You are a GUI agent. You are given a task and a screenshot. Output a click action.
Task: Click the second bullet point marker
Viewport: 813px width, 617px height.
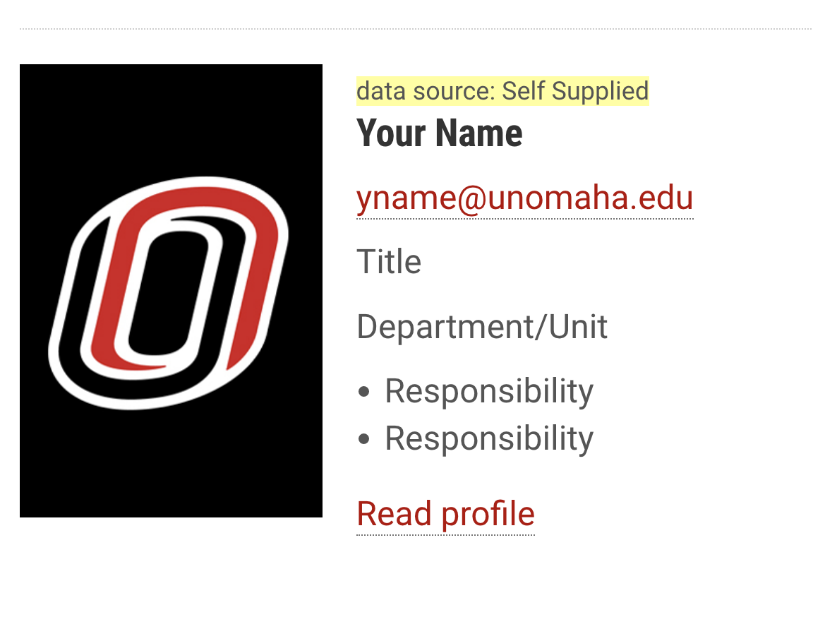[x=364, y=439]
